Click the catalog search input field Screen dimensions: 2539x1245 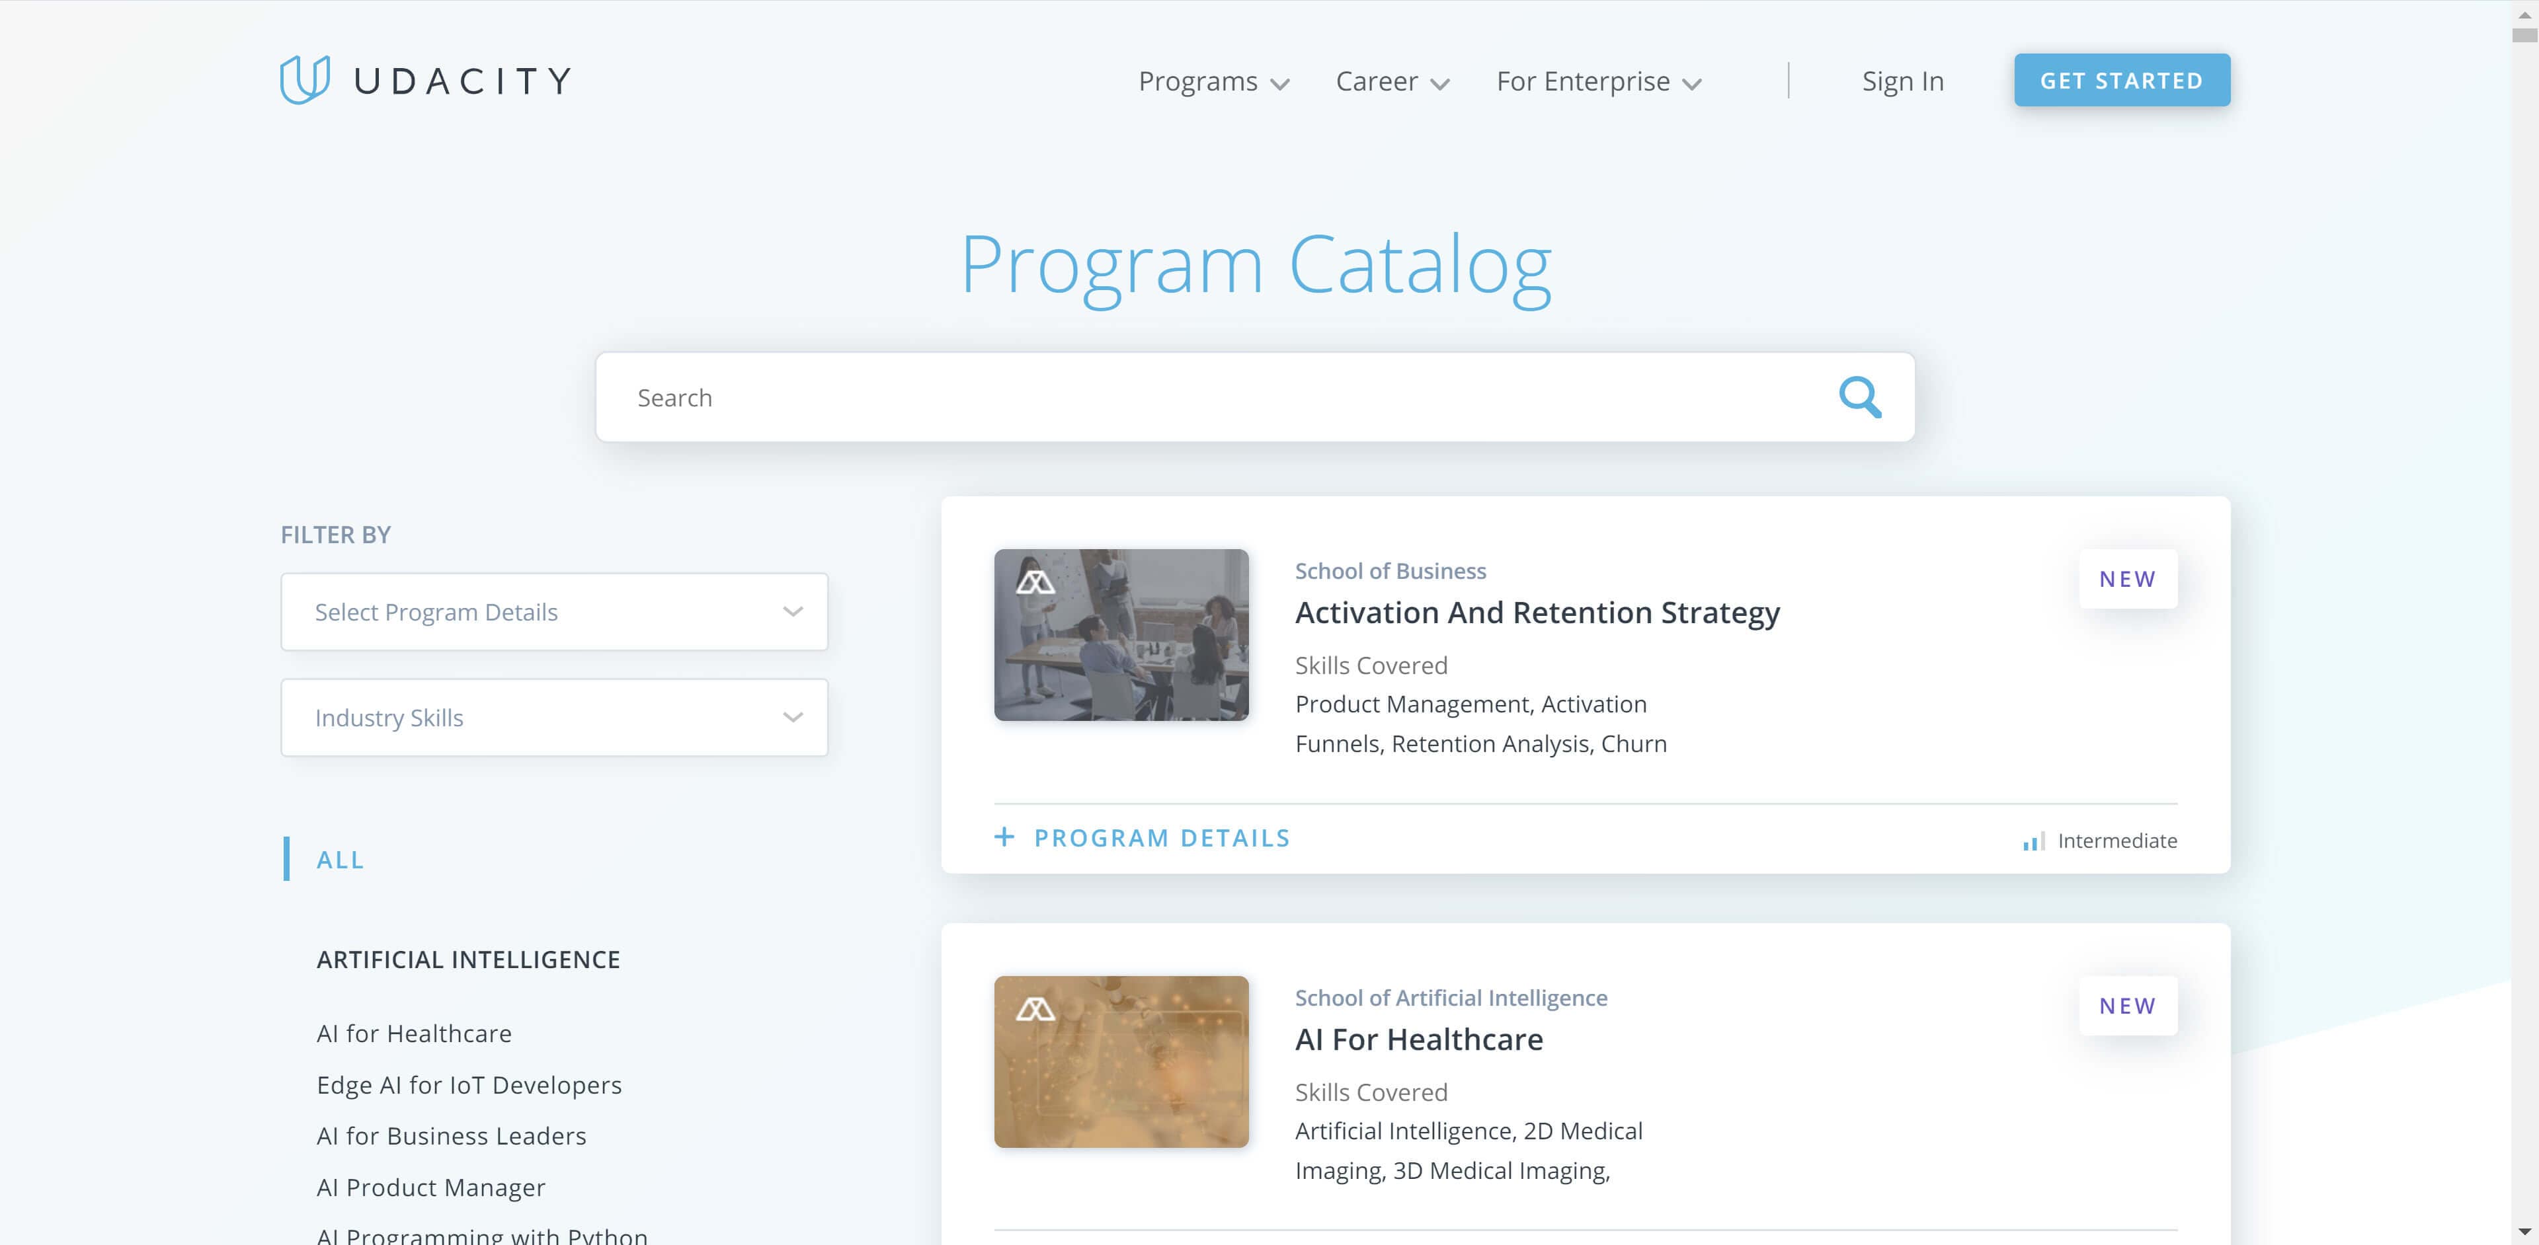[x=1255, y=396]
